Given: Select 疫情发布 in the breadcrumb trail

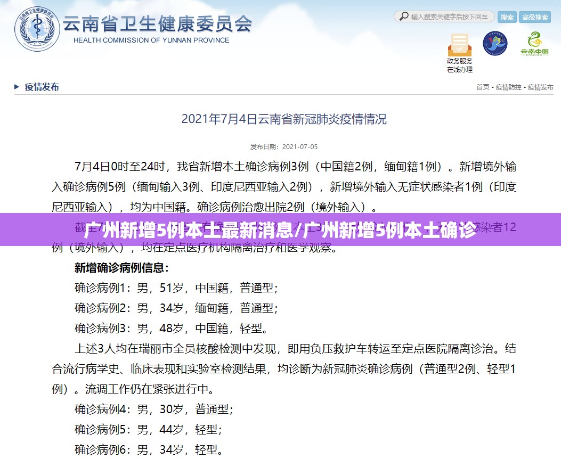Looking at the screenshot, I should pos(540,87).
